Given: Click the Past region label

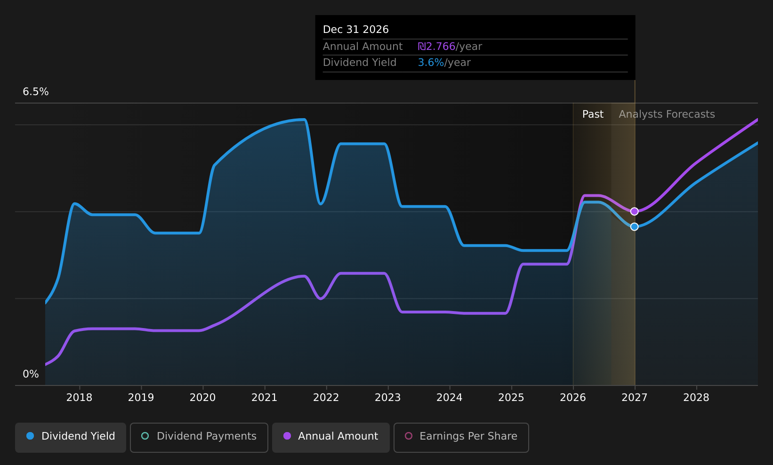Looking at the screenshot, I should point(593,114).
